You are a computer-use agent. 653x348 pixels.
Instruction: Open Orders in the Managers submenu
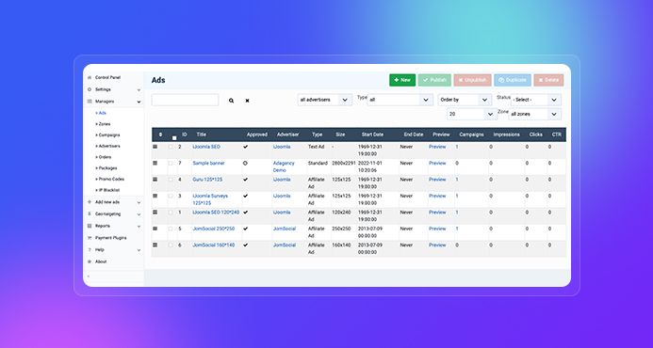104,157
